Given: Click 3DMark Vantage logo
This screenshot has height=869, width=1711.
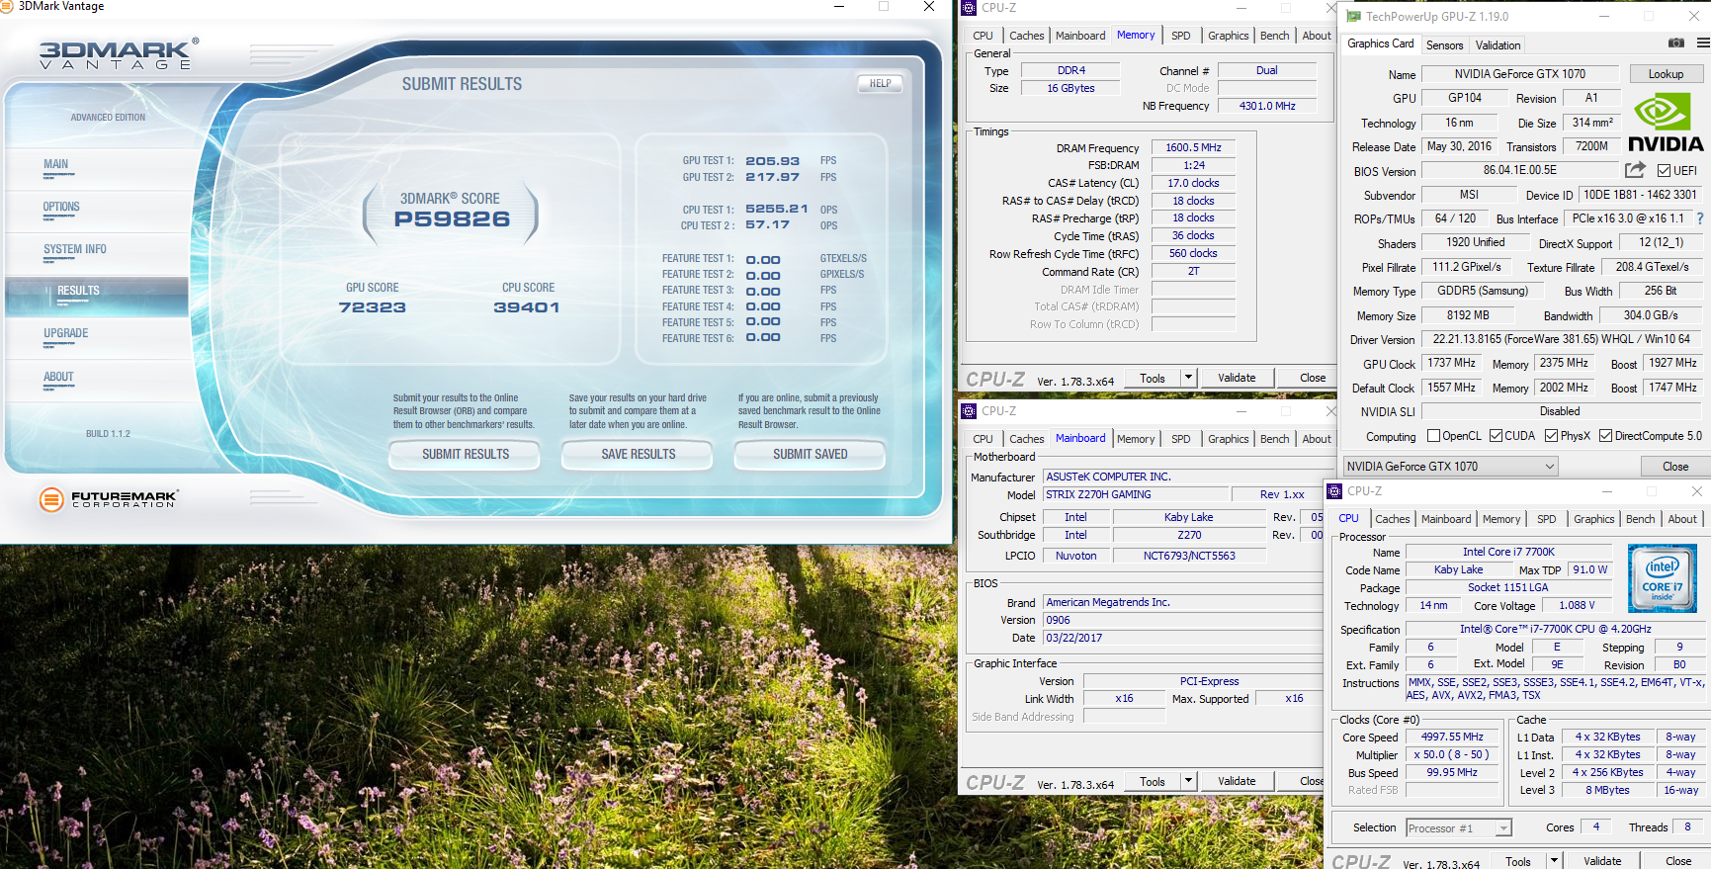Looking at the screenshot, I should click(118, 53).
